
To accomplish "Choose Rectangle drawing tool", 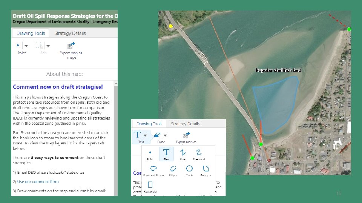I will (150, 187).
